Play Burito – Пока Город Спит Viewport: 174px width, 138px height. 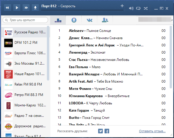coord(110,117)
